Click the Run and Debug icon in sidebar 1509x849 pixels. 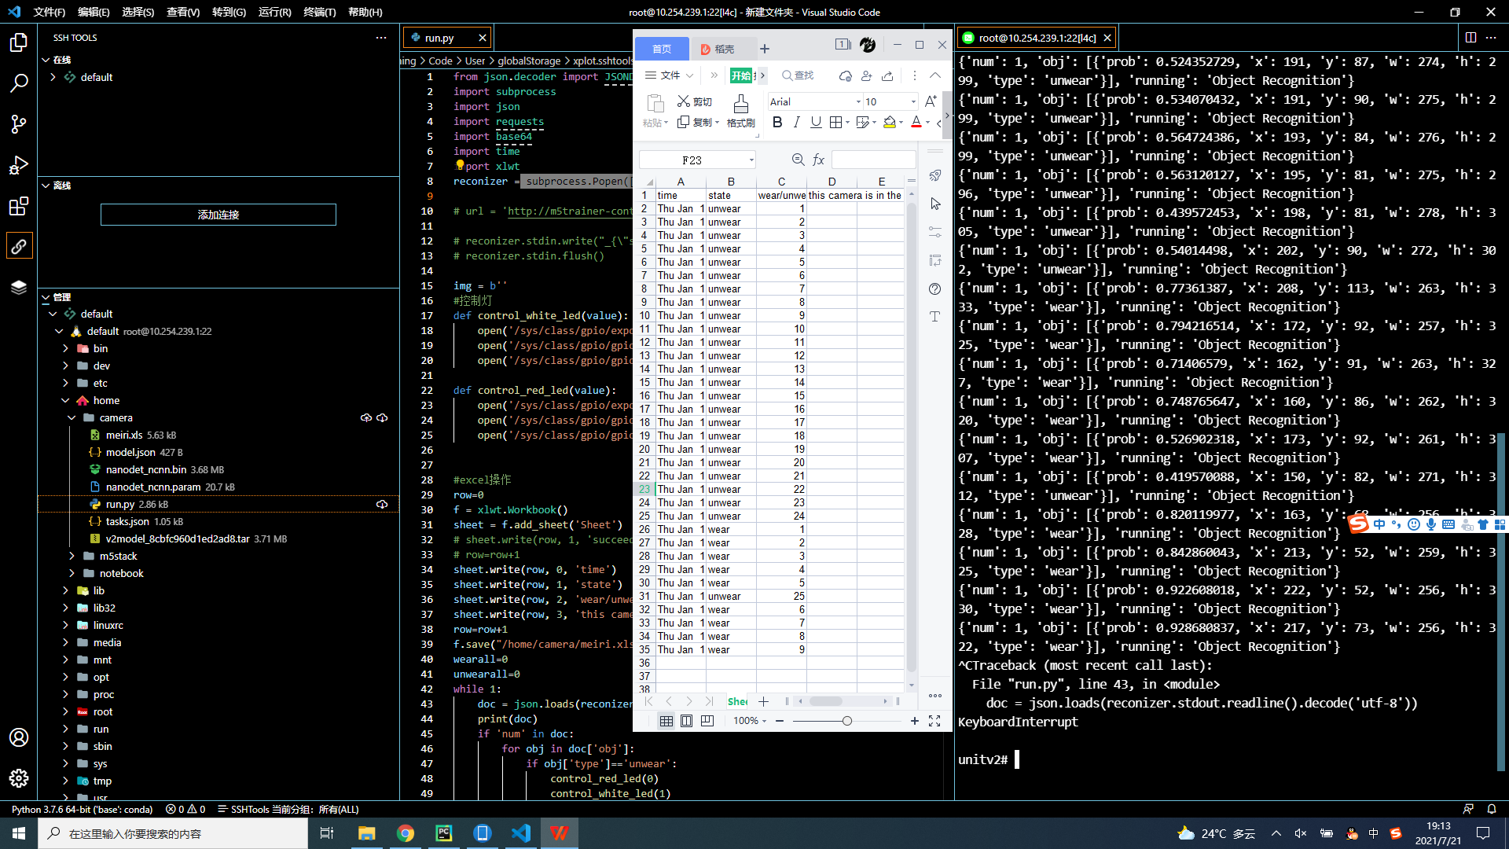tap(17, 165)
